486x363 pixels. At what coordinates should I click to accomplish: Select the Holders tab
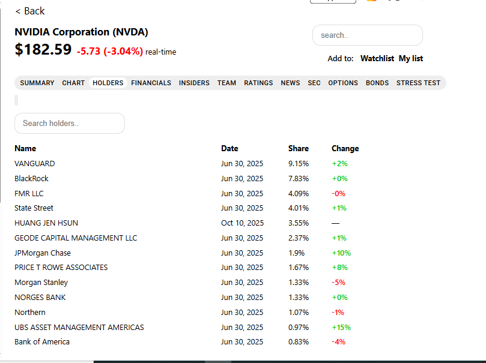coord(108,83)
